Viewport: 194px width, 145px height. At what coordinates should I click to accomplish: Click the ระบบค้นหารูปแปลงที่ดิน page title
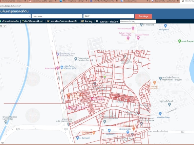coord(14,11)
